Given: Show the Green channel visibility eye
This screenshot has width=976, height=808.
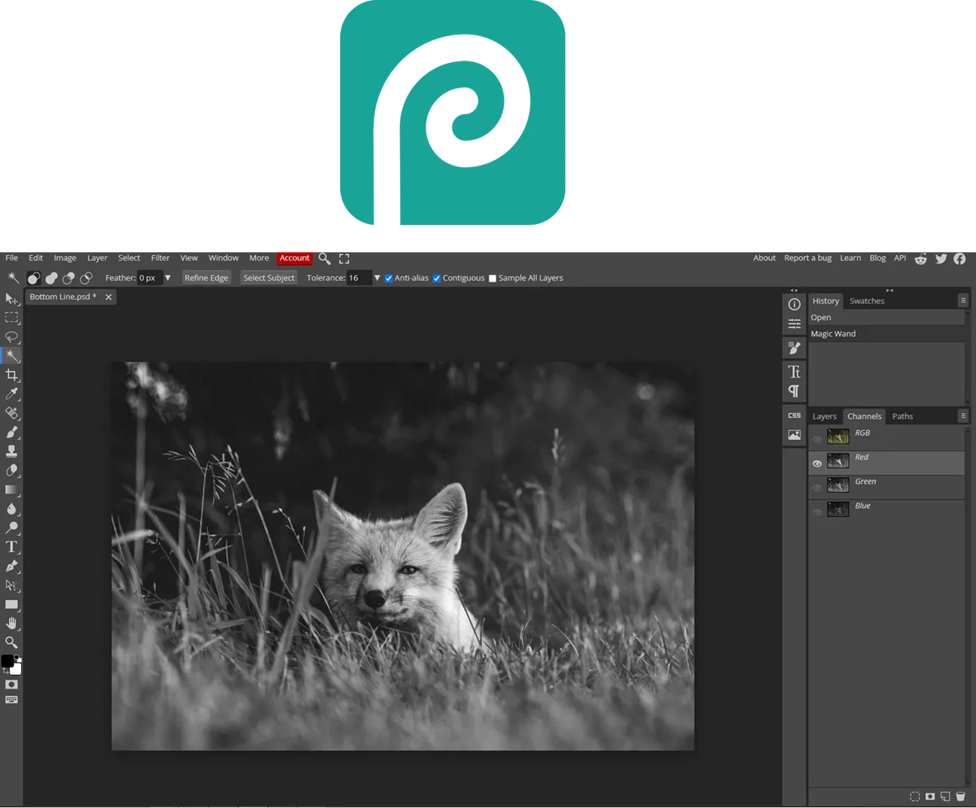Looking at the screenshot, I should tap(817, 488).
